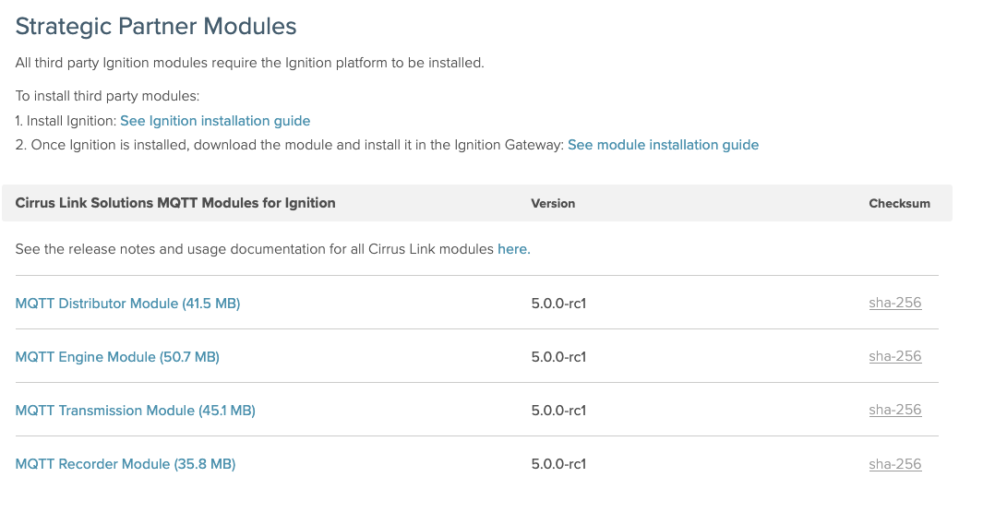This screenshot has height=513, width=995.
Task: Select the MQTT Engine Module version number
Action: [x=558, y=357]
